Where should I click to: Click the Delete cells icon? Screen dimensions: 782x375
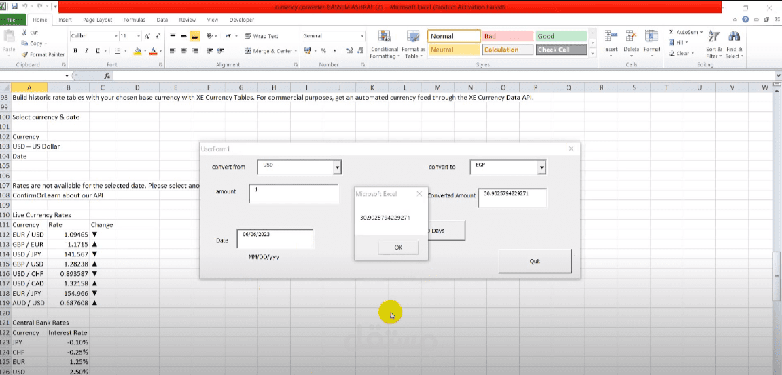(631, 37)
